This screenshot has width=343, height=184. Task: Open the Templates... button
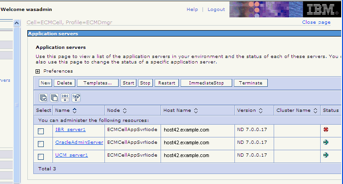pos(98,83)
